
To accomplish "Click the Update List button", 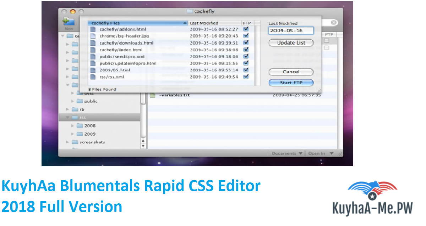I will coord(291,43).
